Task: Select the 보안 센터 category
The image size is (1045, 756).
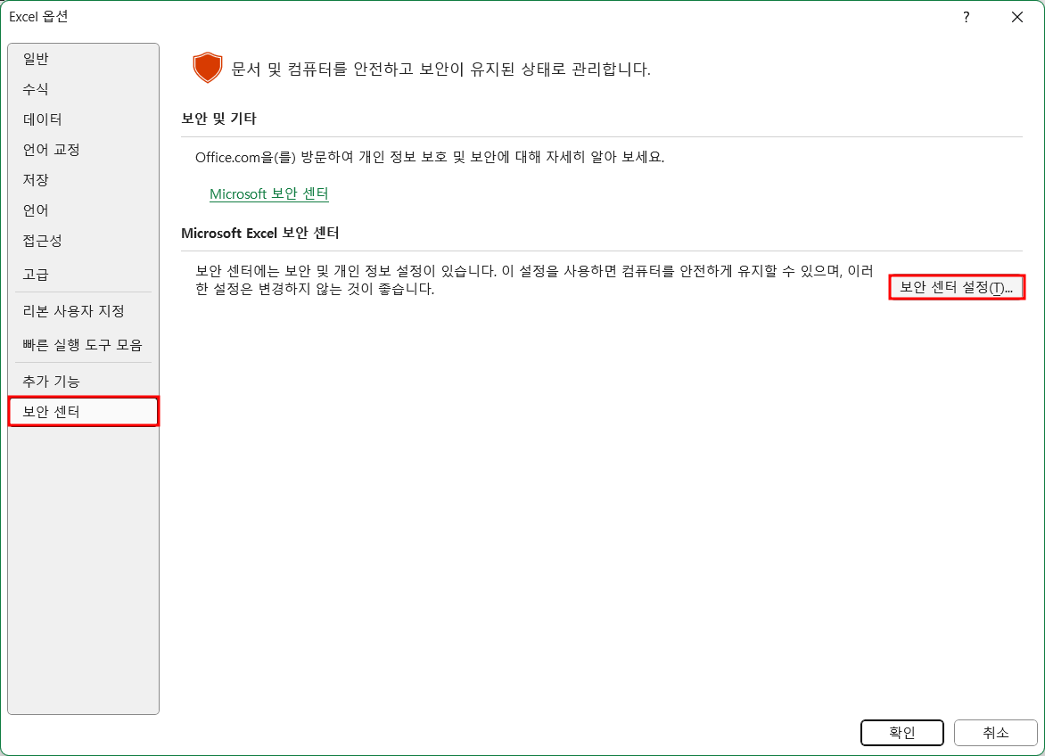Action: pyautogui.click(x=83, y=411)
